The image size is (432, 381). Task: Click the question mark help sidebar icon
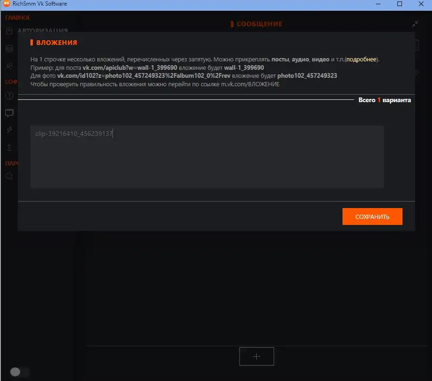click(x=9, y=96)
